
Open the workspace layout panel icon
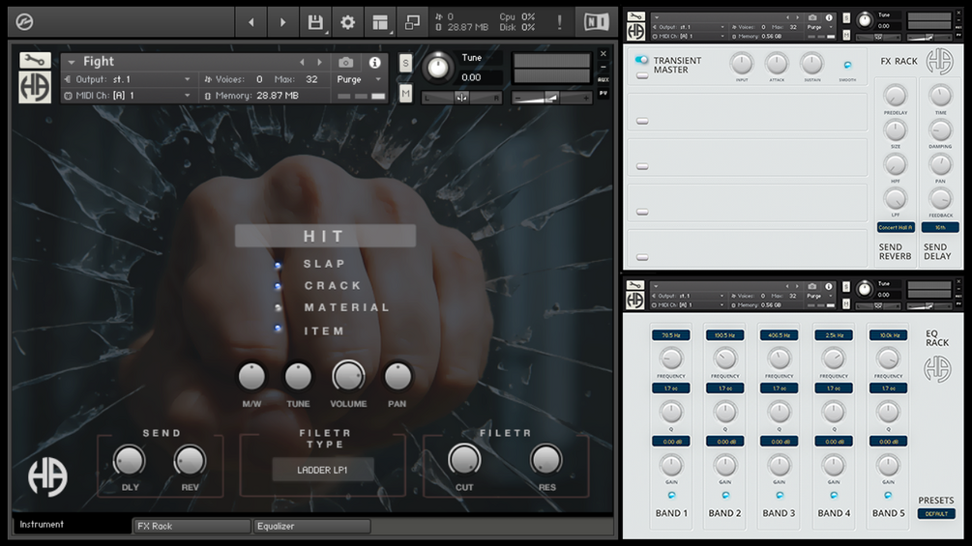(x=380, y=22)
